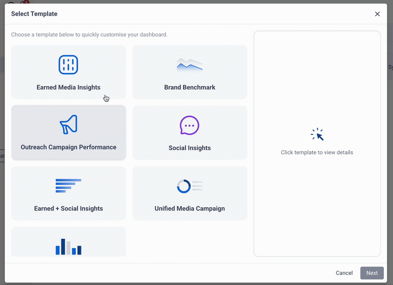Click the cursor icon in the preview pane
Viewport: 393px width, 285px height.
pyautogui.click(x=317, y=134)
